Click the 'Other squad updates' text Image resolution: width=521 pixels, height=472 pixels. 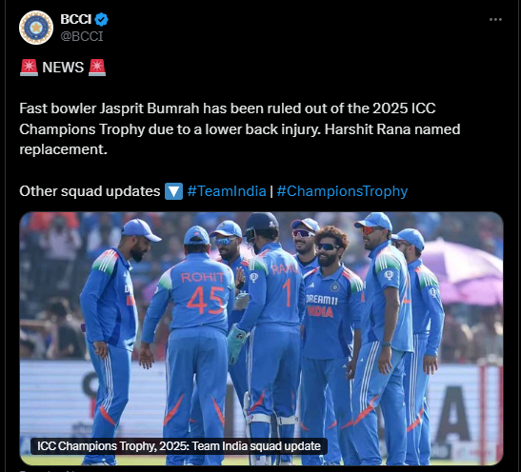click(x=90, y=191)
